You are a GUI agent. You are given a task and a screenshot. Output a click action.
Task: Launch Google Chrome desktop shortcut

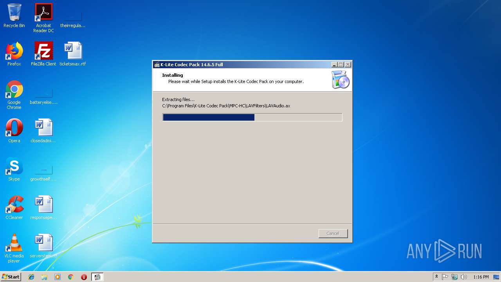pyautogui.click(x=14, y=95)
